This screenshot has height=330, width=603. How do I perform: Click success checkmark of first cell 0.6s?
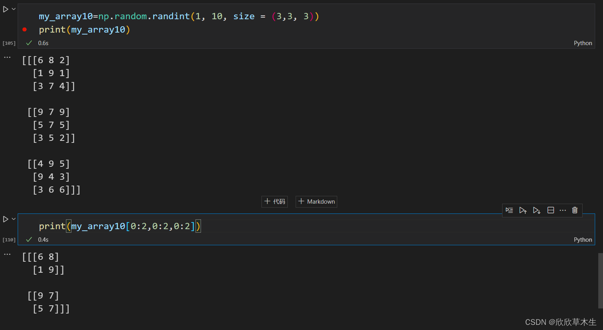click(x=29, y=43)
